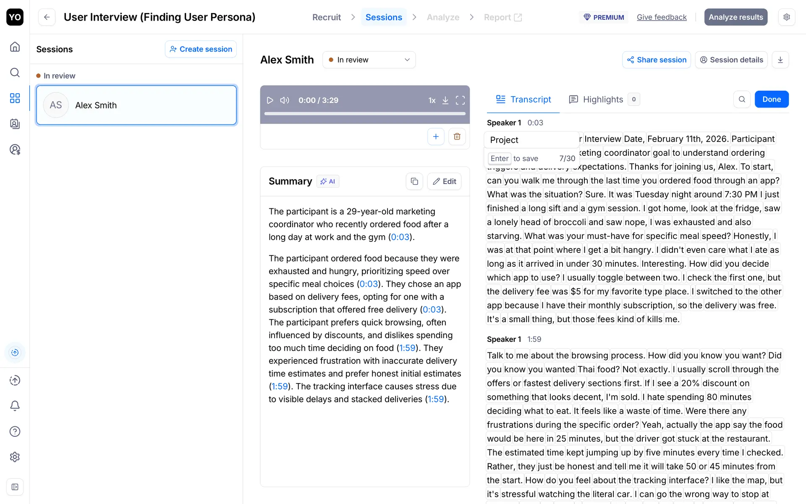Click the plus icon under the player
The image size is (806, 504).
(x=436, y=136)
